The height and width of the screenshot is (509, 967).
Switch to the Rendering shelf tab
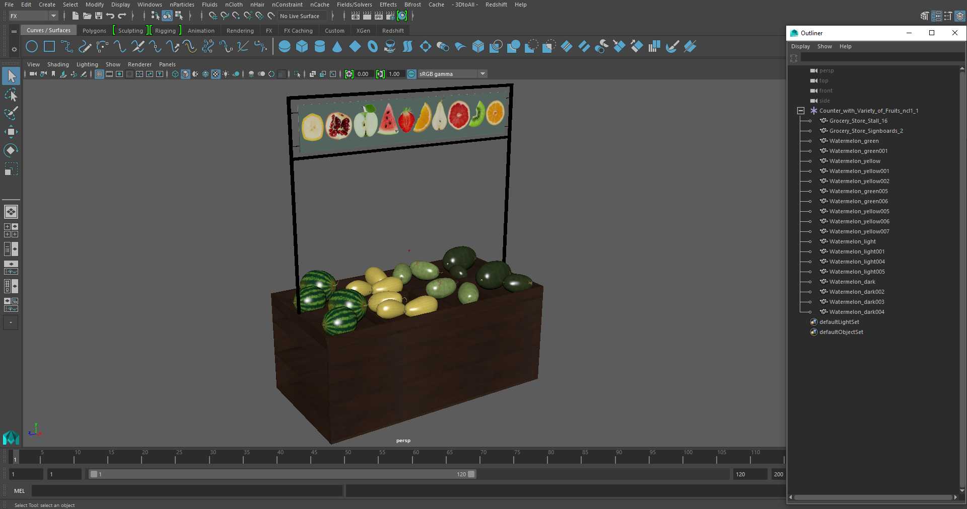click(x=240, y=31)
